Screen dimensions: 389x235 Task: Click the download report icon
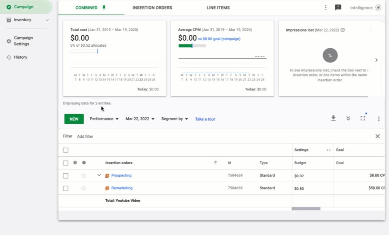(x=333, y=118)
